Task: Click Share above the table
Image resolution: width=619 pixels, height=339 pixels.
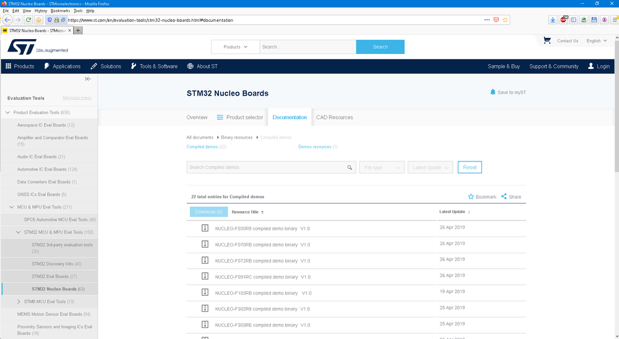Action: coord(511,197)
